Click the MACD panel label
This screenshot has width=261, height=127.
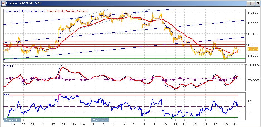[8, 66]
